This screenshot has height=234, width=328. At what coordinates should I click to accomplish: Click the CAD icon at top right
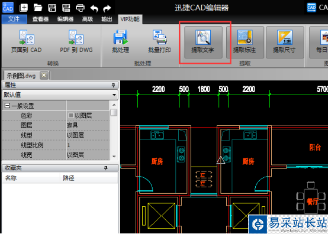[x=311, y=8]
